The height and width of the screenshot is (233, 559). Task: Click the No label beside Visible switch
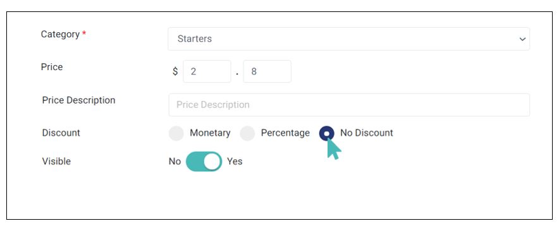coord(175,162)
